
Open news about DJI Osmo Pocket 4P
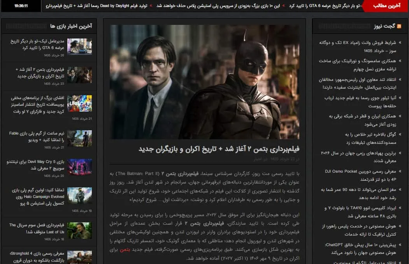[x=360, y=175]
